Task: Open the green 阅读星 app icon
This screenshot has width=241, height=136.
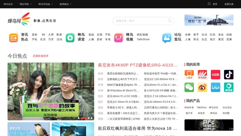Action: tap(229, 87)
